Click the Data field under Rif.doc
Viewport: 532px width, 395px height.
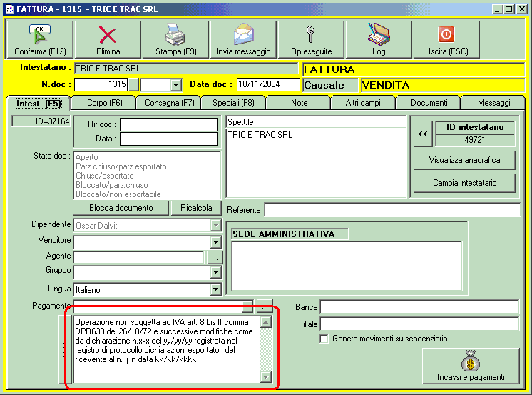(x=168, y=139)
